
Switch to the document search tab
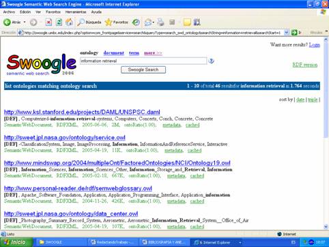113,53
